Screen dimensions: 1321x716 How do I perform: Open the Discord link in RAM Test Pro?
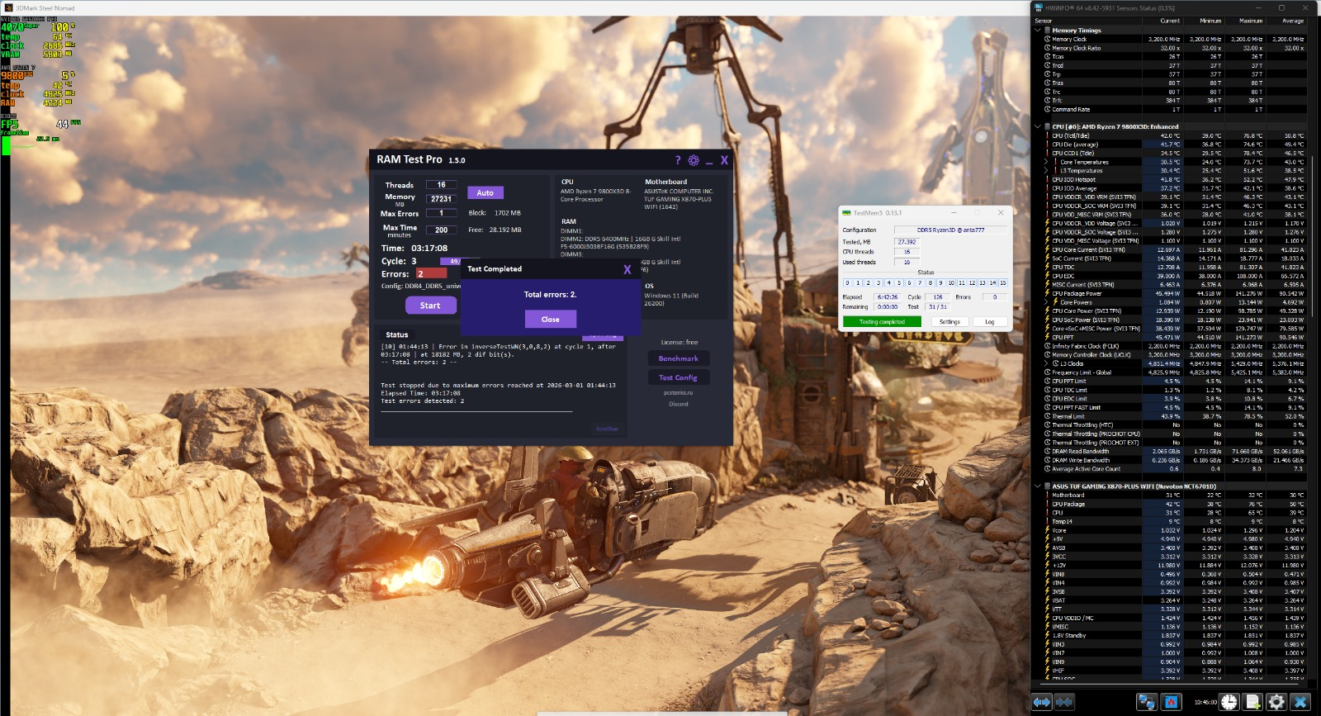(x=679, y=404)
